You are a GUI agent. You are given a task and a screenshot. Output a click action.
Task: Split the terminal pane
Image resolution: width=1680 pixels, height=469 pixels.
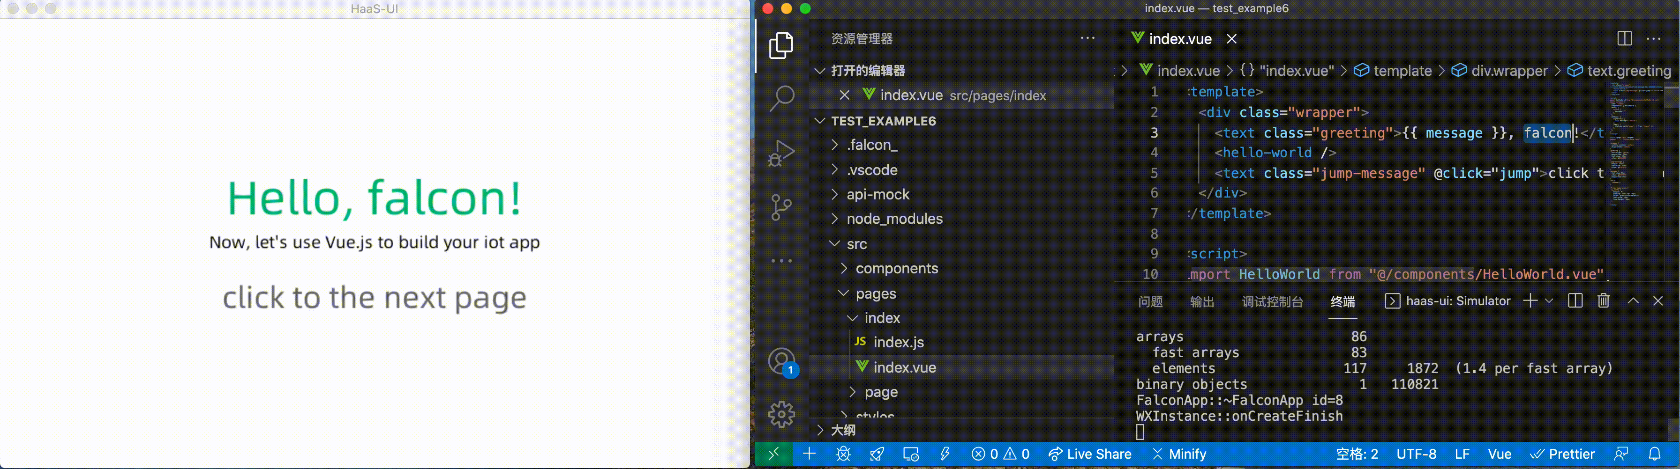coord(1575,300)
